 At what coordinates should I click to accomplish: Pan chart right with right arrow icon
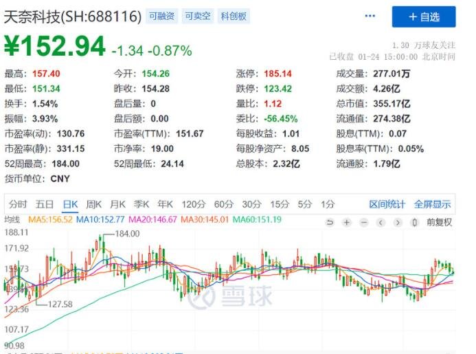tap(398, 223)
